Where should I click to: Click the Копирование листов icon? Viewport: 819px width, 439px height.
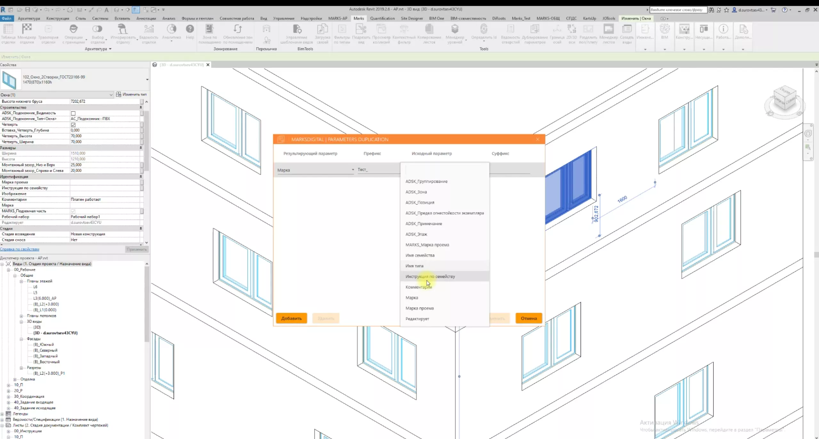pos(429,29)
